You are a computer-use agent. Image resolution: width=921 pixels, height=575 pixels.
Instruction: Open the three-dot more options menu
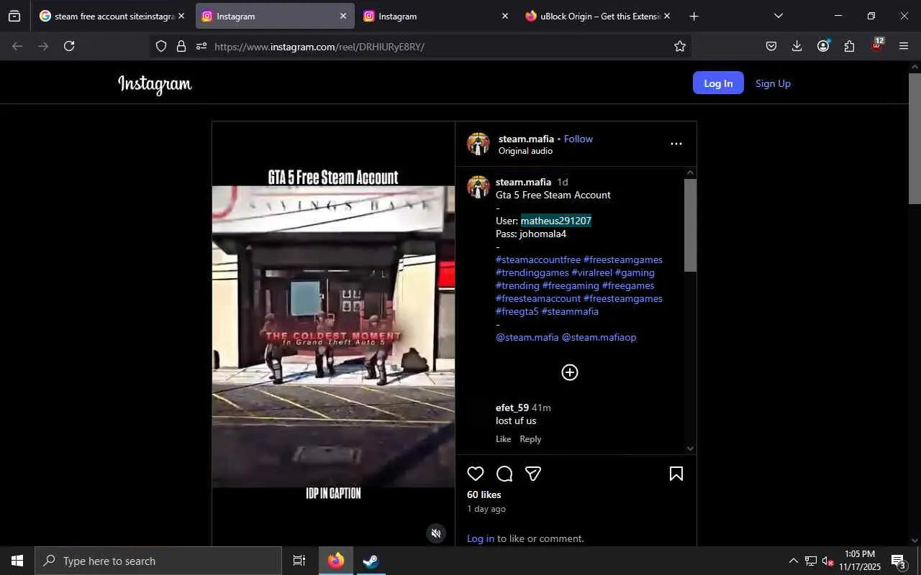pos(676,144)
